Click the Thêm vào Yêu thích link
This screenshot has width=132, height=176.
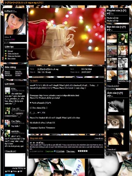tap(14, 56)
